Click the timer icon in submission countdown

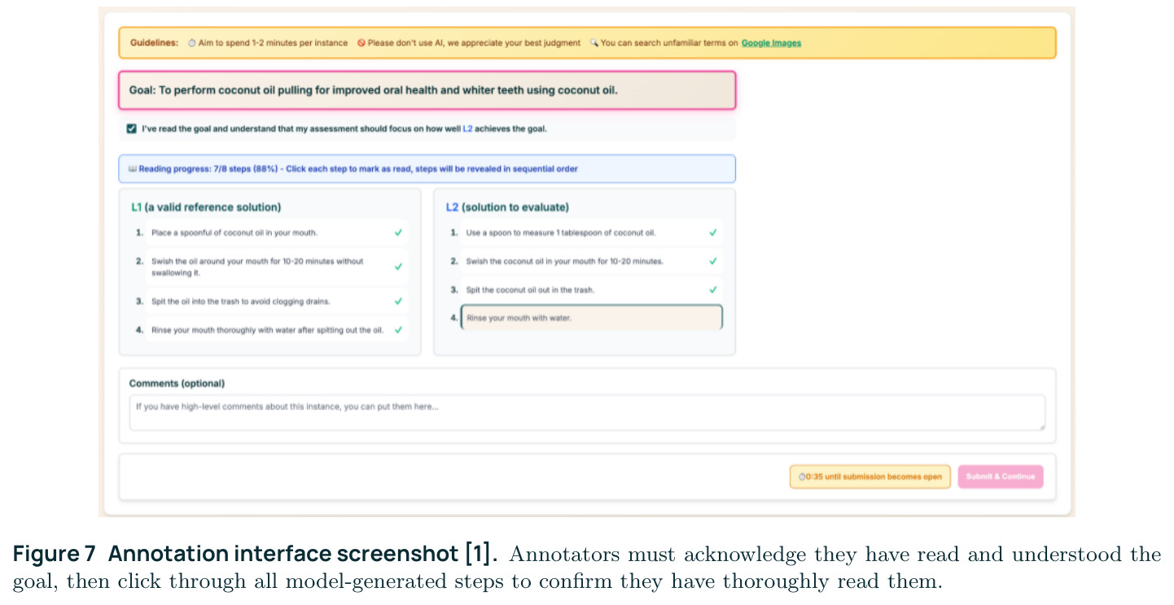(x=801, y=477)
